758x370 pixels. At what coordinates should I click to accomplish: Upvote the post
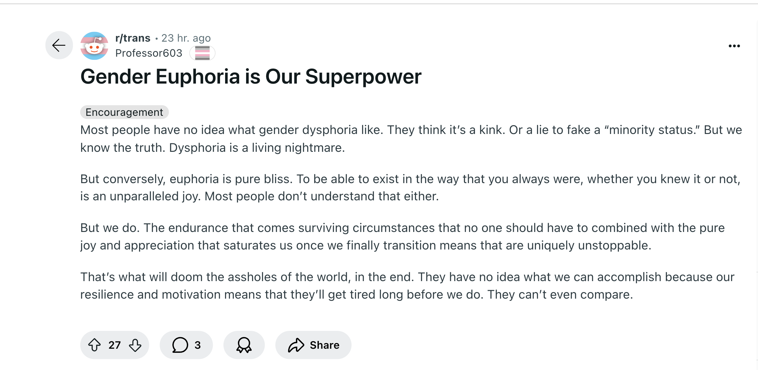click(94, 345)
